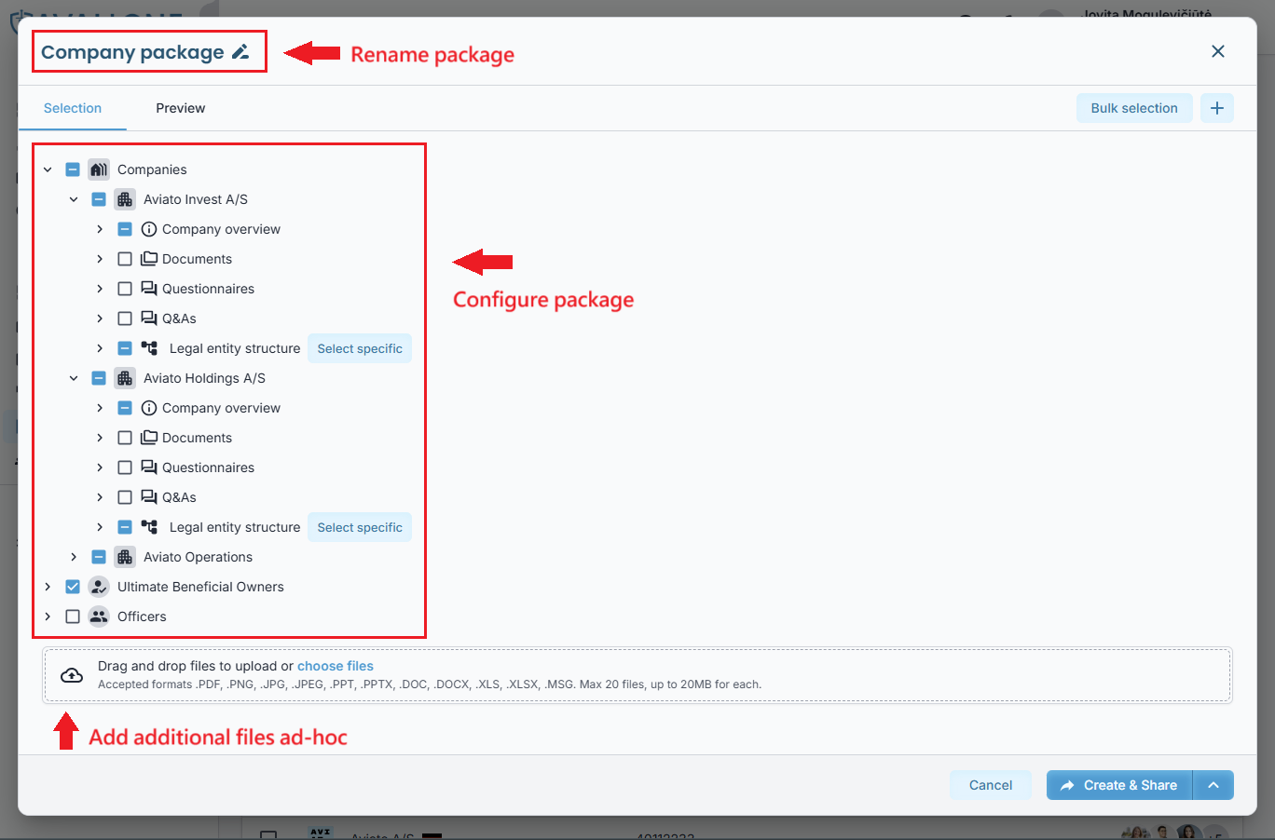Click the structure icon of Aviato Holdings Legal entity

click(149, 527)
